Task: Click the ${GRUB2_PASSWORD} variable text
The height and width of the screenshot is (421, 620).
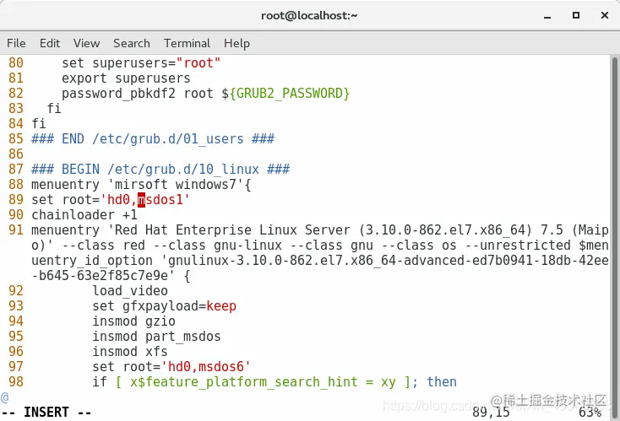Action: [286, 94]
